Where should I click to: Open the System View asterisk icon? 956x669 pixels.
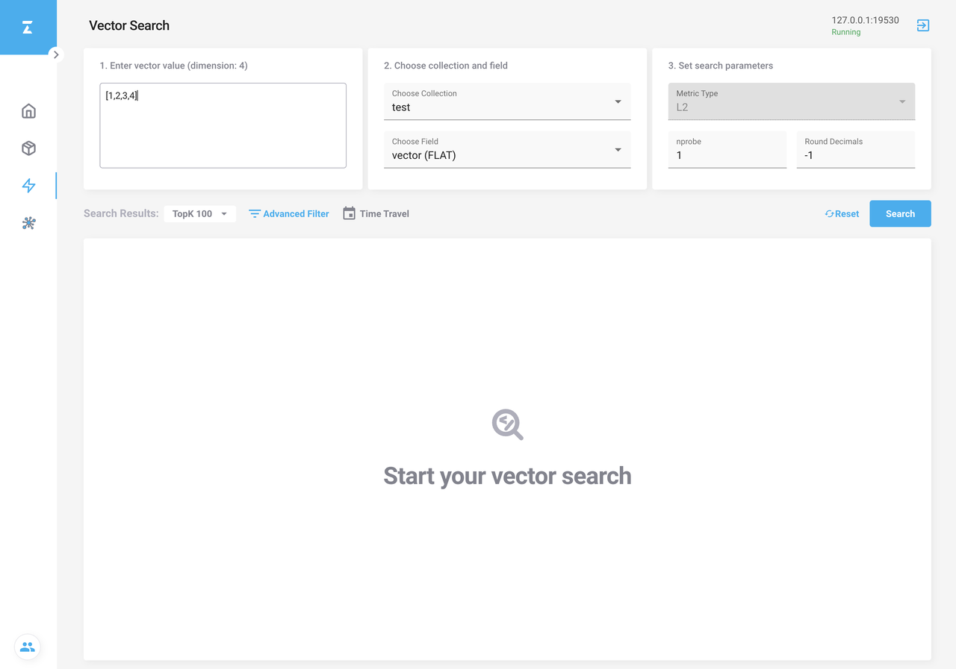[28, 223]
